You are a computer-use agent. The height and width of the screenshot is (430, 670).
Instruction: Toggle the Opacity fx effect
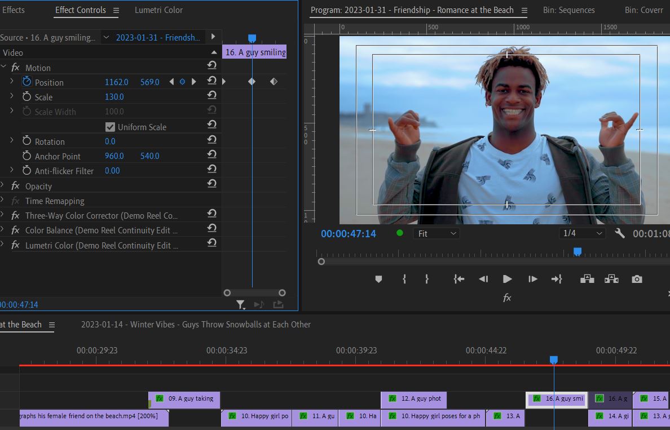[x=15, y=186]
